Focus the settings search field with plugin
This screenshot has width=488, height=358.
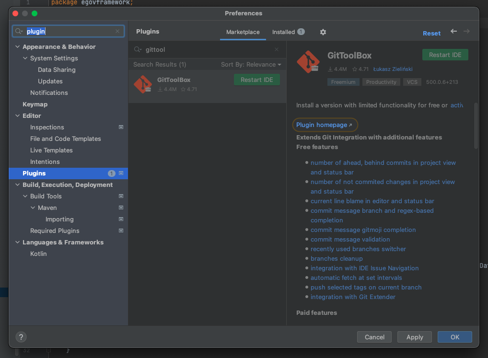tap(69, 31)
